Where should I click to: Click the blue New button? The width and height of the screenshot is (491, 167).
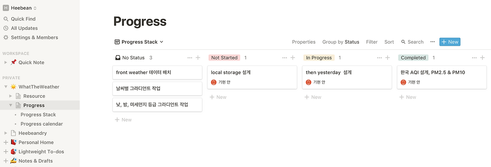coord(450,42)
